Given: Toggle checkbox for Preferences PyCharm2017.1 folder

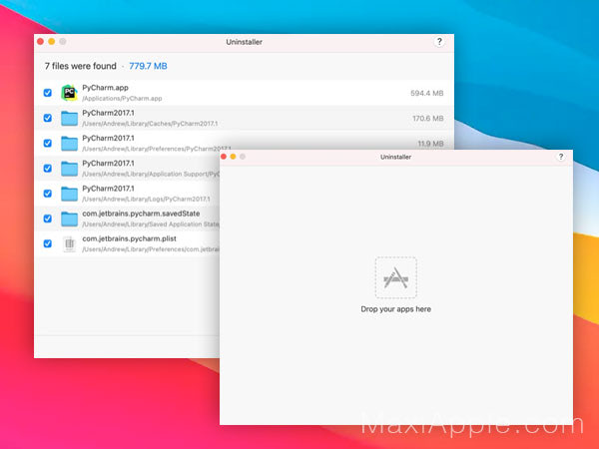Looking at the screenshot, I should (47, 143).
